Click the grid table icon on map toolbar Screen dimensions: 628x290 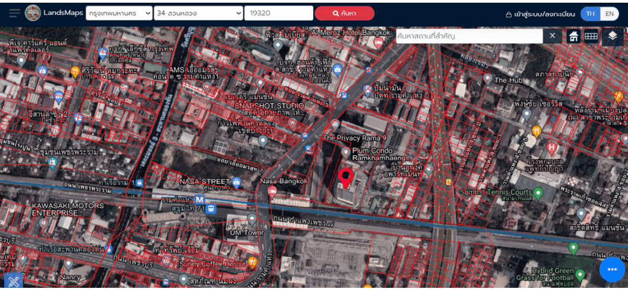tap(591, 36)
